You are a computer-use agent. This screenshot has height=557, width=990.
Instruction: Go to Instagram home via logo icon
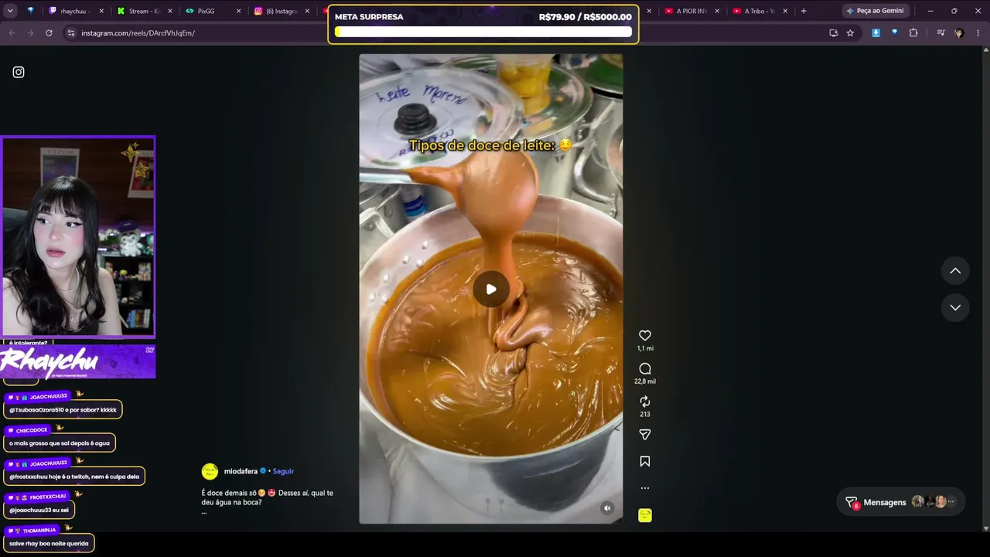coord(19,72)
